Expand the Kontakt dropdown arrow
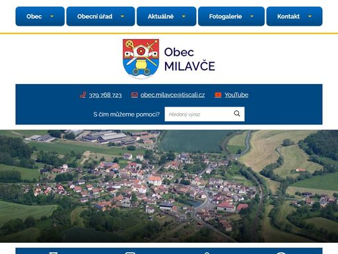The image size is (338, 254). [x=310, y=17]
